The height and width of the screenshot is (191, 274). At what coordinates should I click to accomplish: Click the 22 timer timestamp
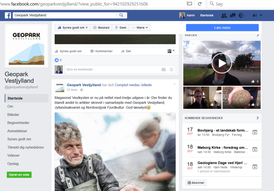(72, 90)
